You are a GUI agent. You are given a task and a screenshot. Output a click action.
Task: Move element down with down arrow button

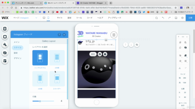click(x=131, y=45)
